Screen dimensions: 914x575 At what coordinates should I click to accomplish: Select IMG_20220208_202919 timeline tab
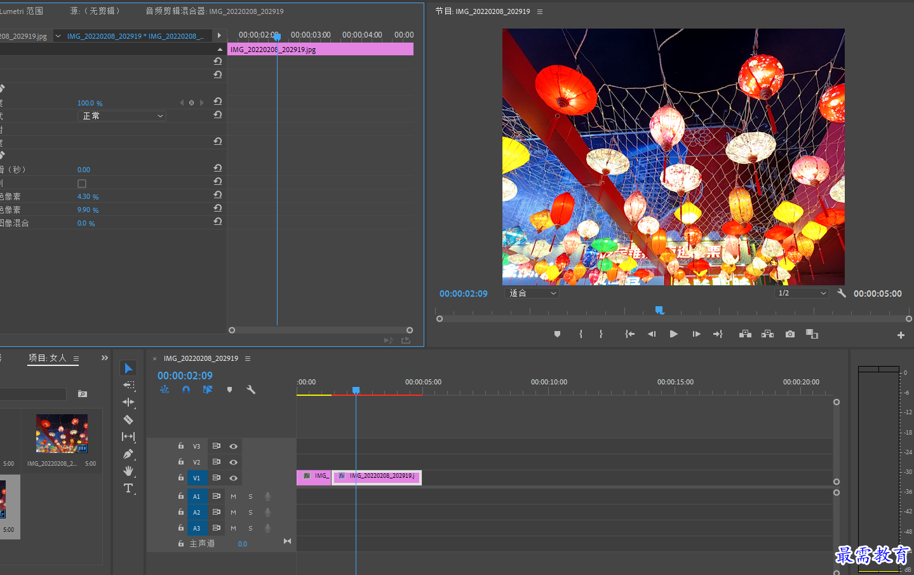[201, 358]
